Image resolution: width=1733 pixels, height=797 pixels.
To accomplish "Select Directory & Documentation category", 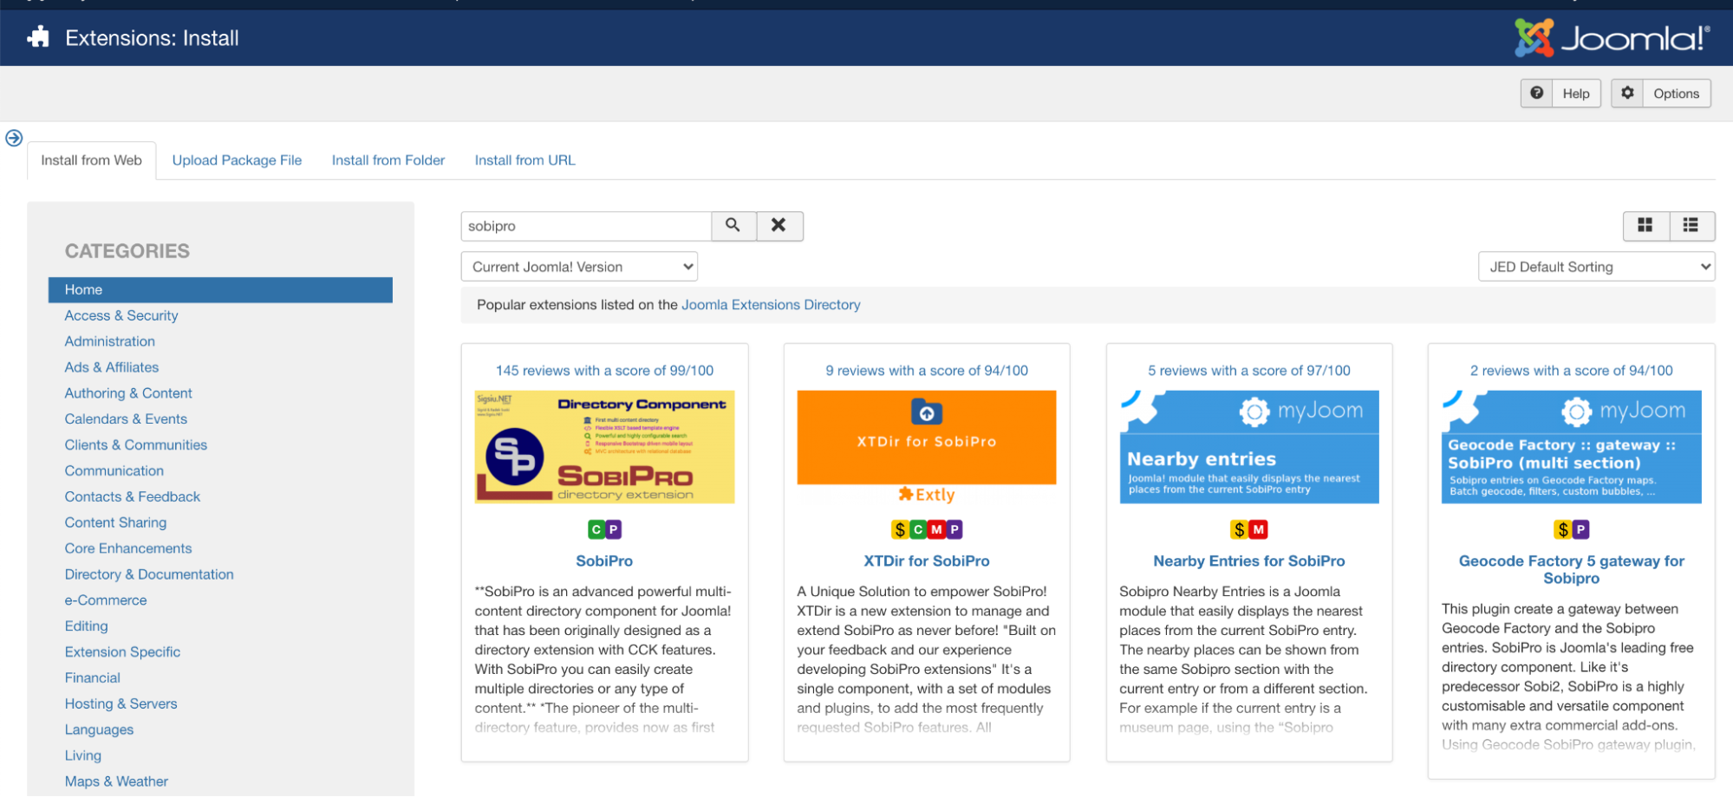I will tap(149, 575).
